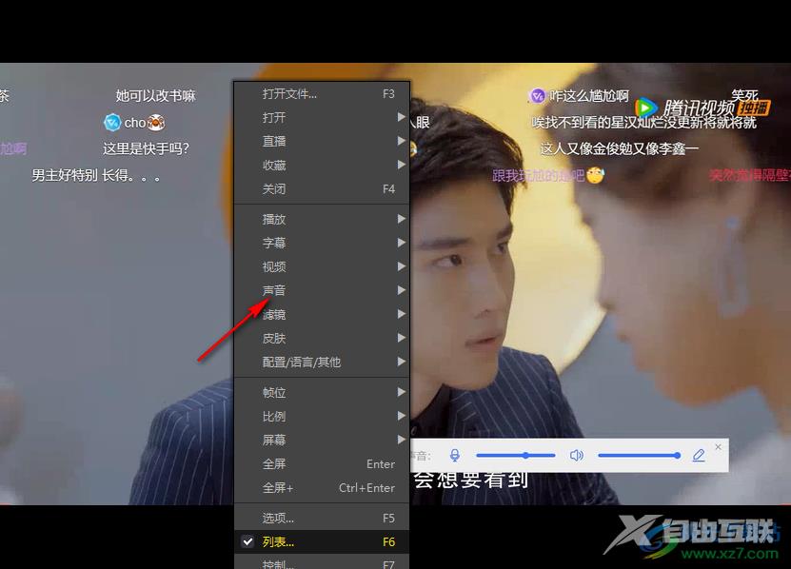The width and height of the screenshot is (791, 569).
Task: Adjust the microphone level slider
Action: click(x=516, y=456)
